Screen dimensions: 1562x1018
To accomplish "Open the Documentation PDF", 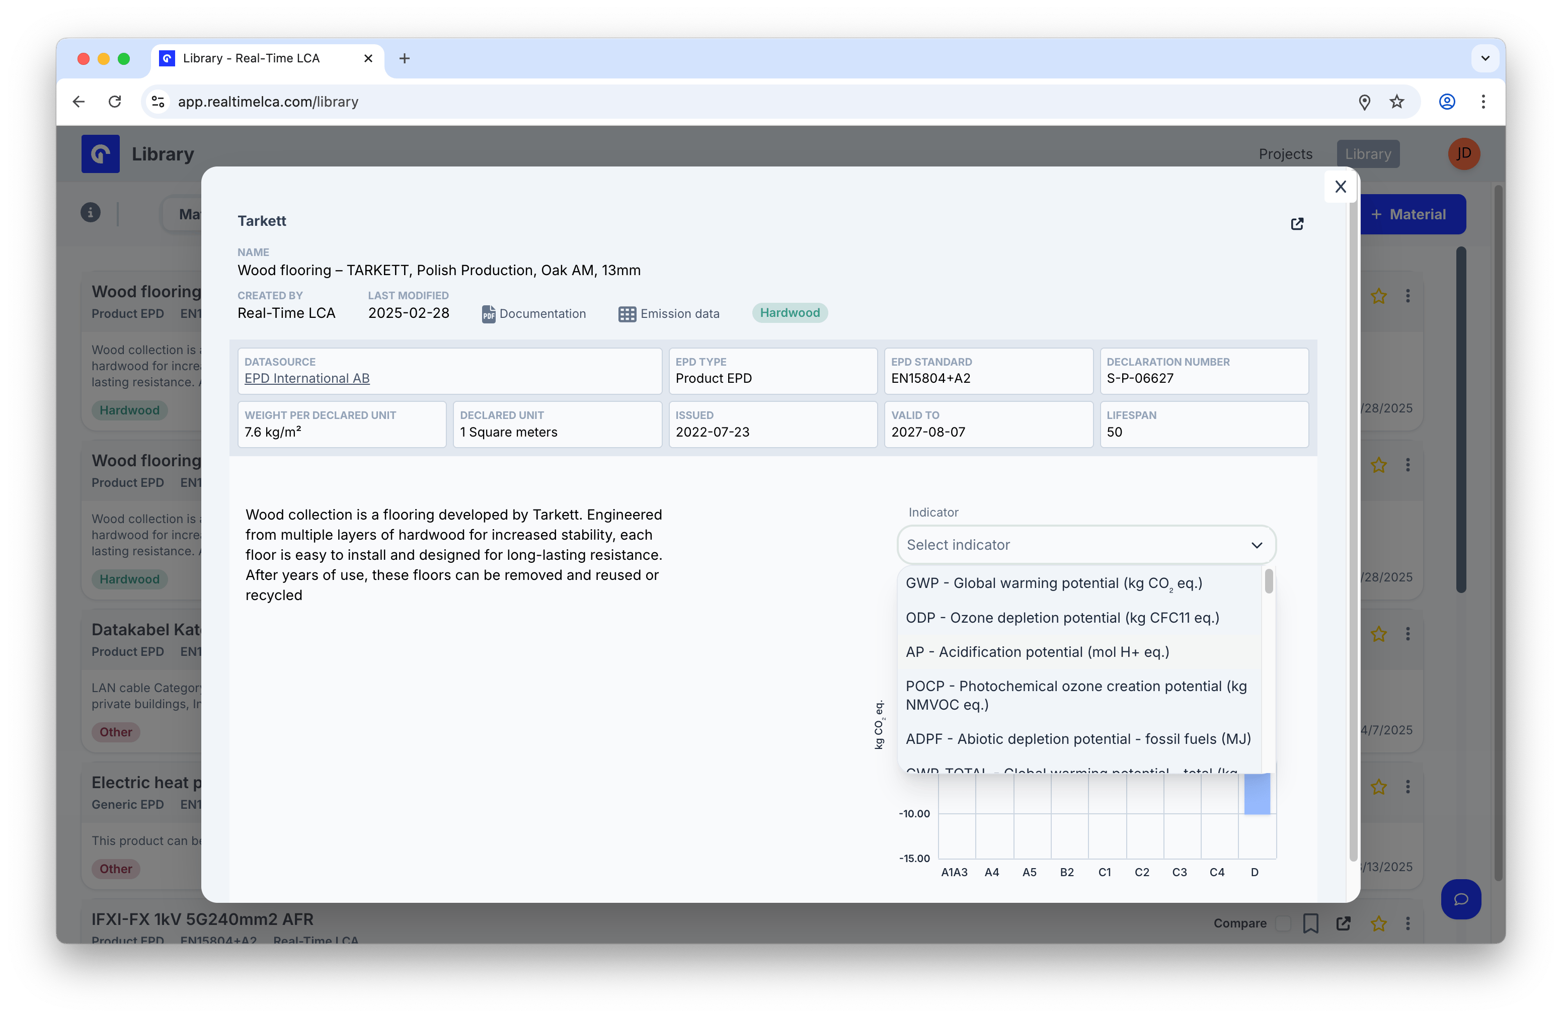I will (x=533, y=313).
